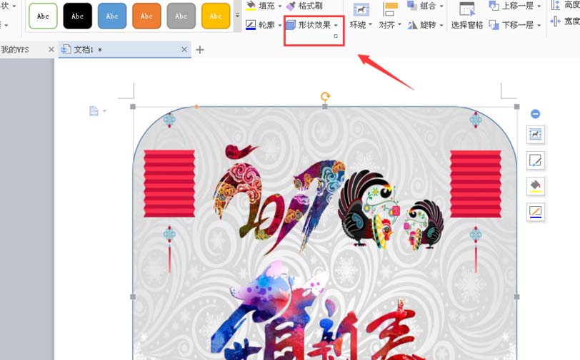Choose the orange Abc shape style
580x360 pixels.
[x=146, y=16]
